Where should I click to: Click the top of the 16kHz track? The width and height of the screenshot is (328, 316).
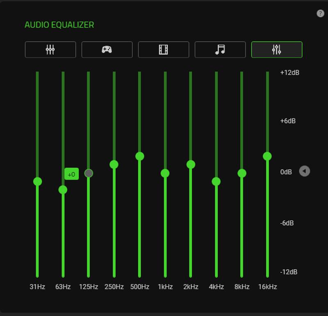tap(267, 74)
